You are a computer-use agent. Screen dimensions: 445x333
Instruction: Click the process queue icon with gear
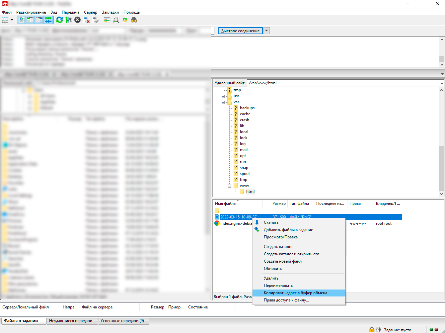(68, 20)
